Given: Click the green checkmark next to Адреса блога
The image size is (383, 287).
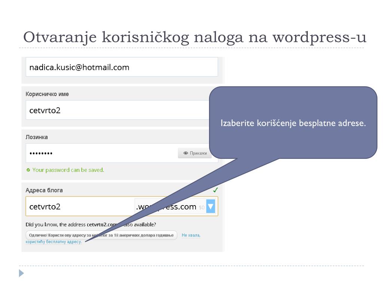Looking at the screenshot, I should click(215, 190).
